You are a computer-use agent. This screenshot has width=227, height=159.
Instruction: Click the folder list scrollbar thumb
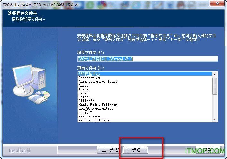point(215,86)
